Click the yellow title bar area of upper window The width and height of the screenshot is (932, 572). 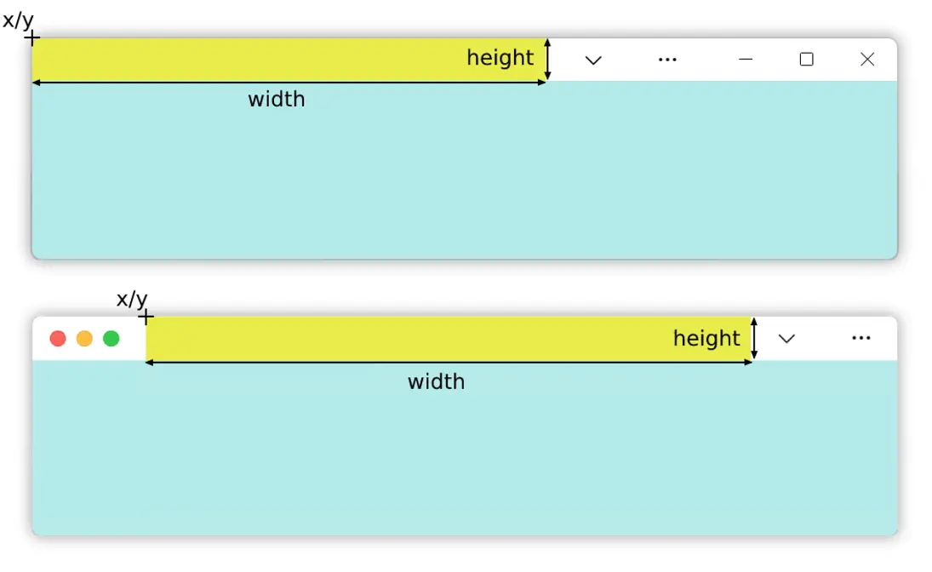(x=289, y=60)
